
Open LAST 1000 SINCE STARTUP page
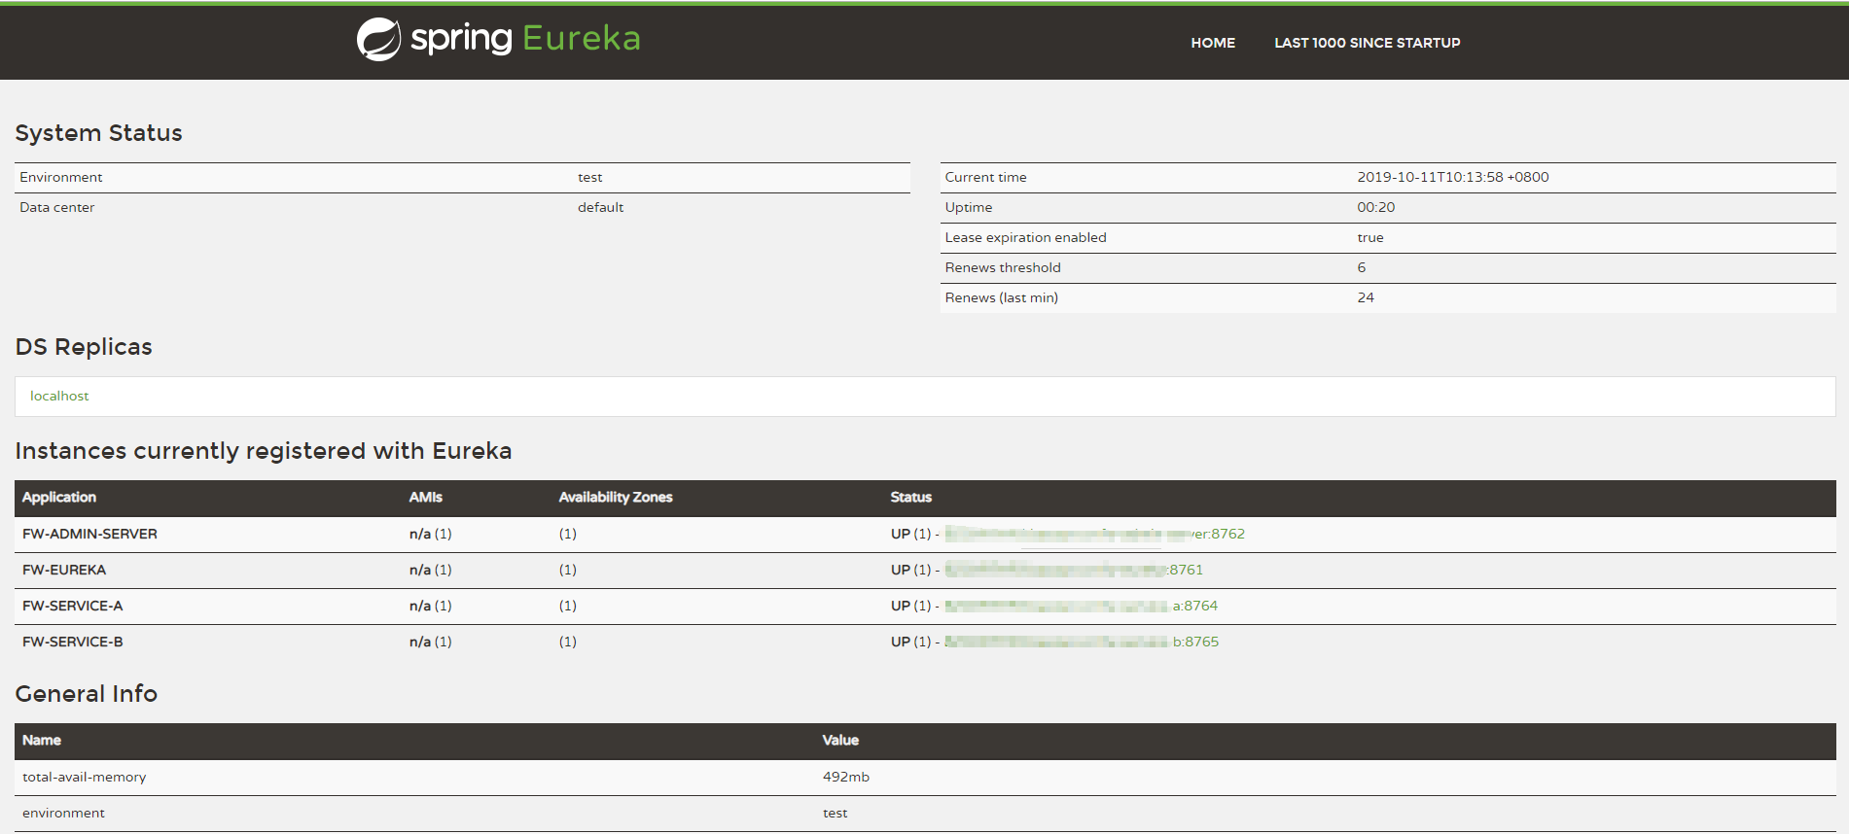(x=1367, y=43)
